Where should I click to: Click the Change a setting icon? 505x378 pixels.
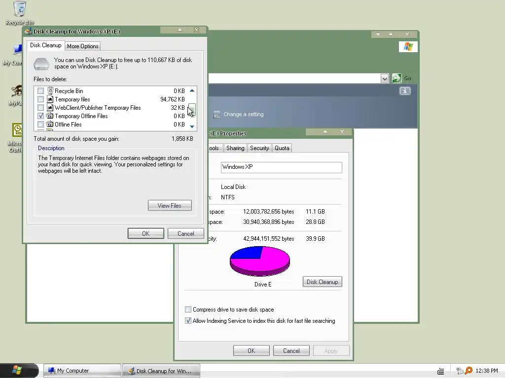click(217, 114)
